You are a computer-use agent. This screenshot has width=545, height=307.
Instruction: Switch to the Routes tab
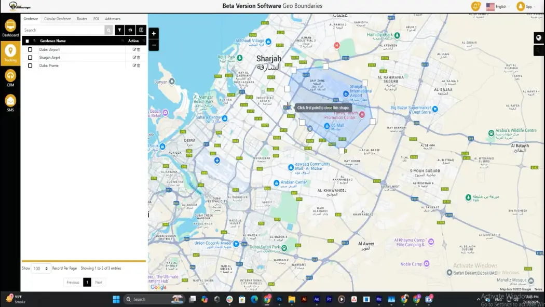click(x=82, y=19)
